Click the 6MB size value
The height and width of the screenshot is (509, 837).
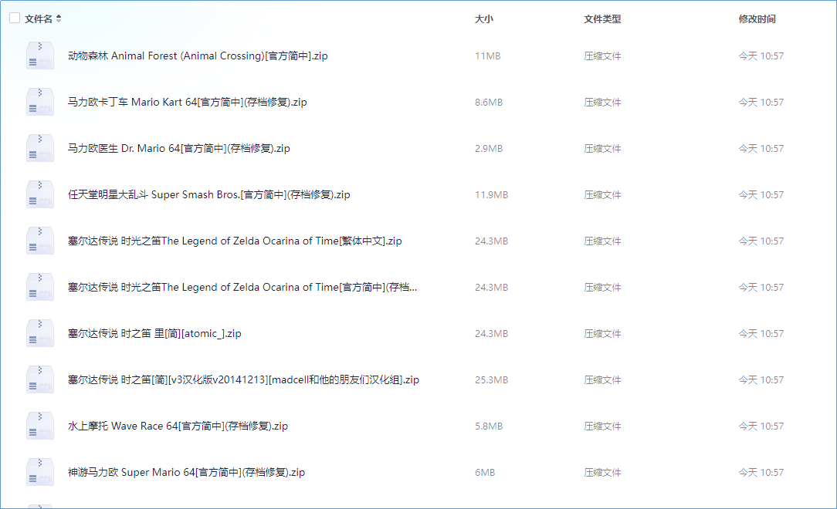coord(485,473)
